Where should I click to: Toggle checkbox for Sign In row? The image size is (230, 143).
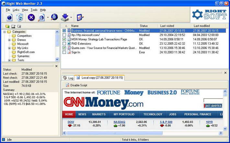pyautogui.click(x=64, y=52)
